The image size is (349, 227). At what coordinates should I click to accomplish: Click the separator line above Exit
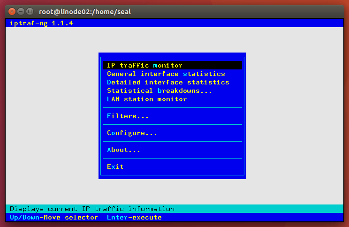click(172, 158)
